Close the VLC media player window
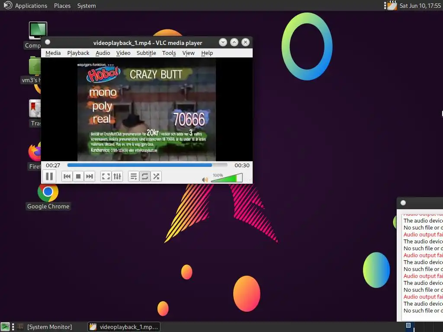This screenshot has width=443, height=332. pyautogui.click(x=246, y=42)
